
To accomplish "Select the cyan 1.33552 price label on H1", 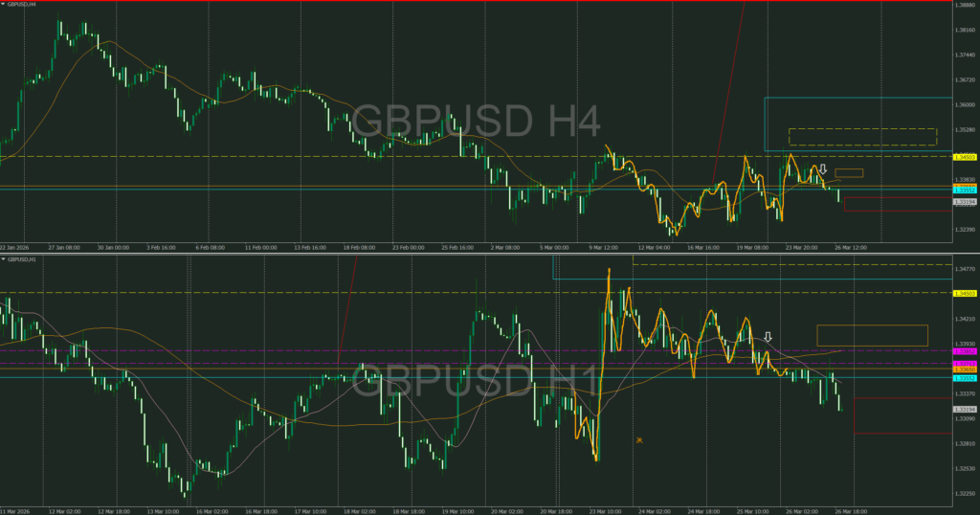I will coord(965,378).
